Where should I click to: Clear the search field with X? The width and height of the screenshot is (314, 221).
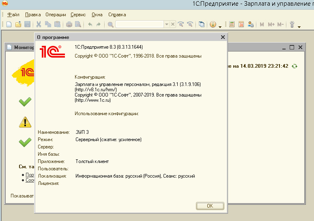173,24
